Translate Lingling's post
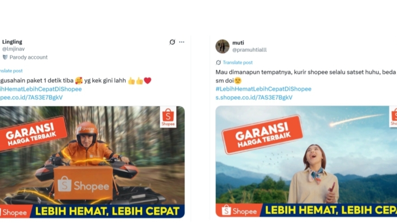Screen dimensions: 397x223 [11, 71]
